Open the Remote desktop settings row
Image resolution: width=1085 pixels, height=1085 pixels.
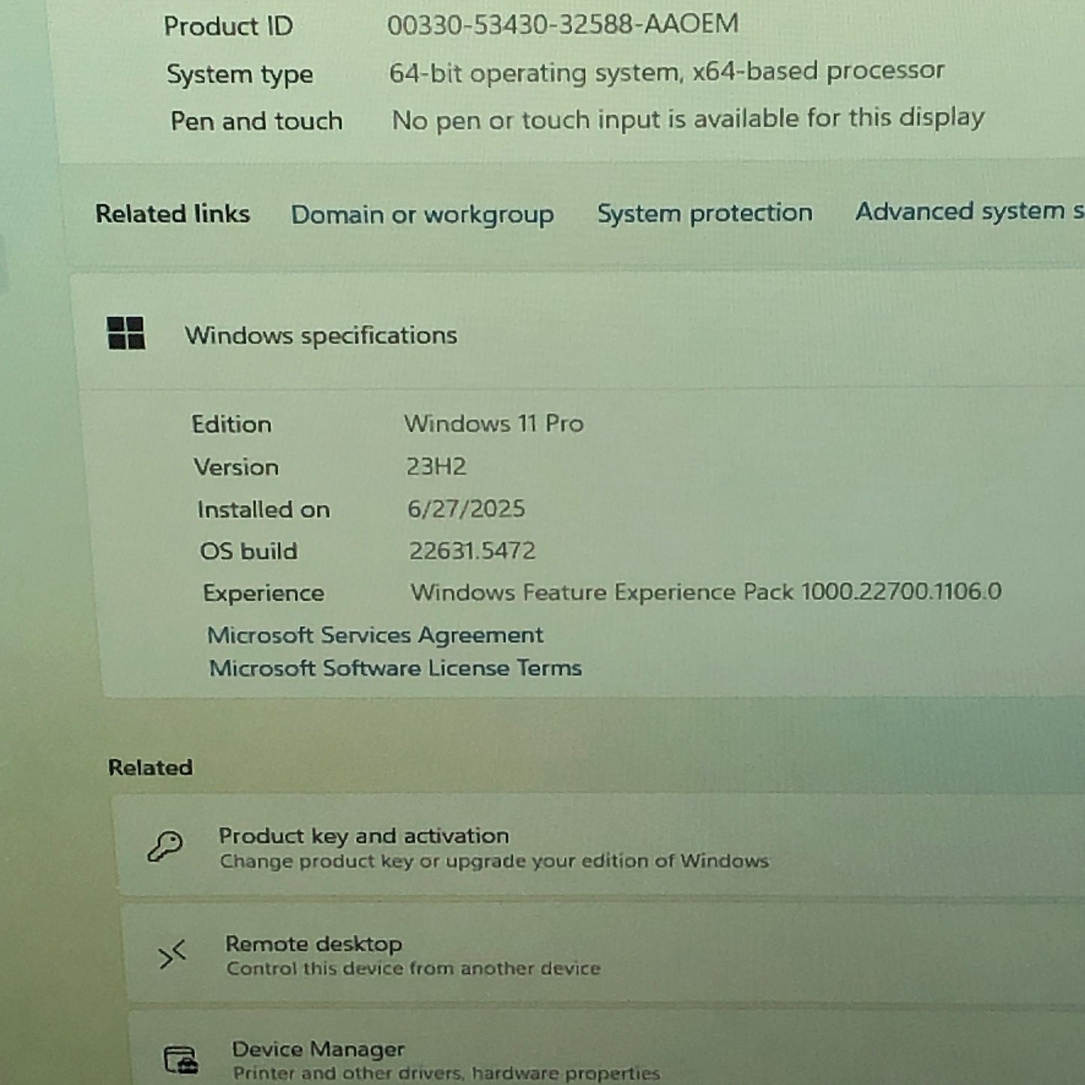[313, 944]
